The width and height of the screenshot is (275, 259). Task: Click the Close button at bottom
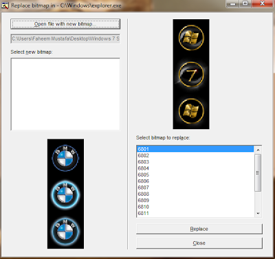tap(199, 243)
